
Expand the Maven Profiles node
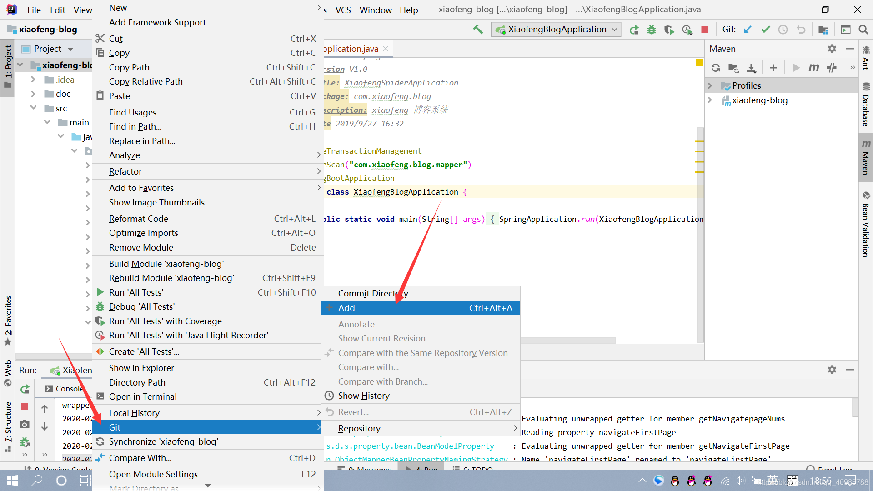pos(710,85)
